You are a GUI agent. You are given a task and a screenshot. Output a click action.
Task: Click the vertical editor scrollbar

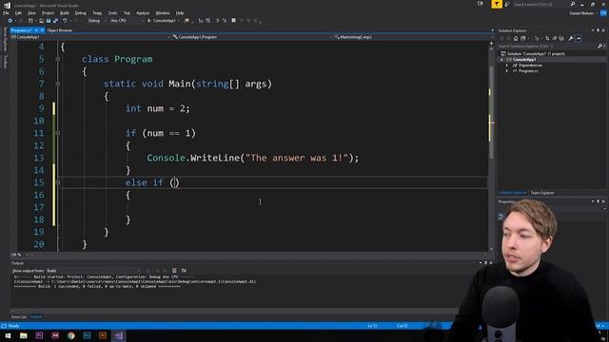coord(491,112)
